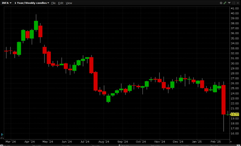Click the Feb '25 date label
The width and height of the screenshot is (241, 146).
(x=216, y=141)
